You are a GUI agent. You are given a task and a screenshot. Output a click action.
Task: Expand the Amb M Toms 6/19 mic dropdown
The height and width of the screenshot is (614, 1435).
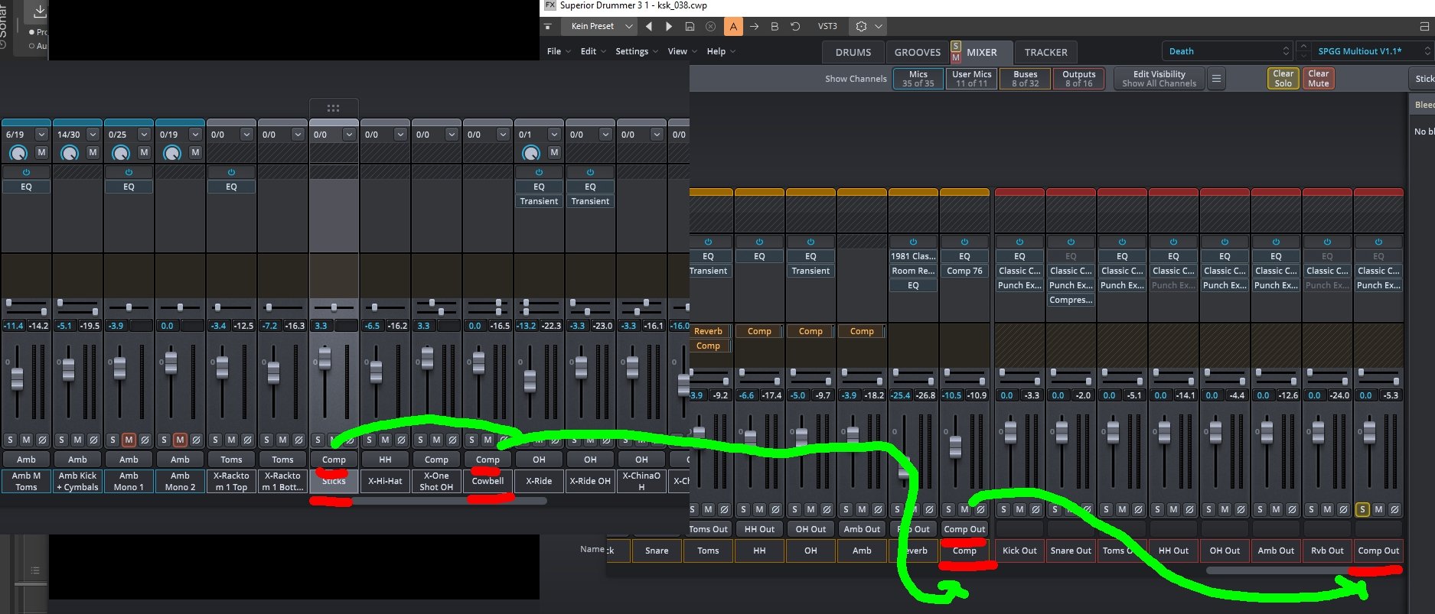(x=41, y=135)
